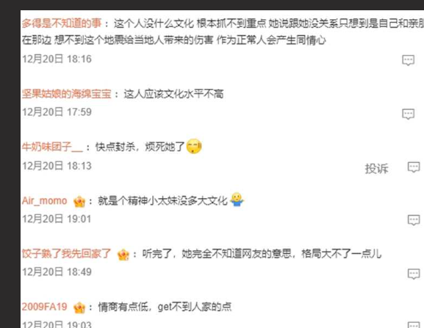
Task: Click the 投诉 report link
Action: 376,169
